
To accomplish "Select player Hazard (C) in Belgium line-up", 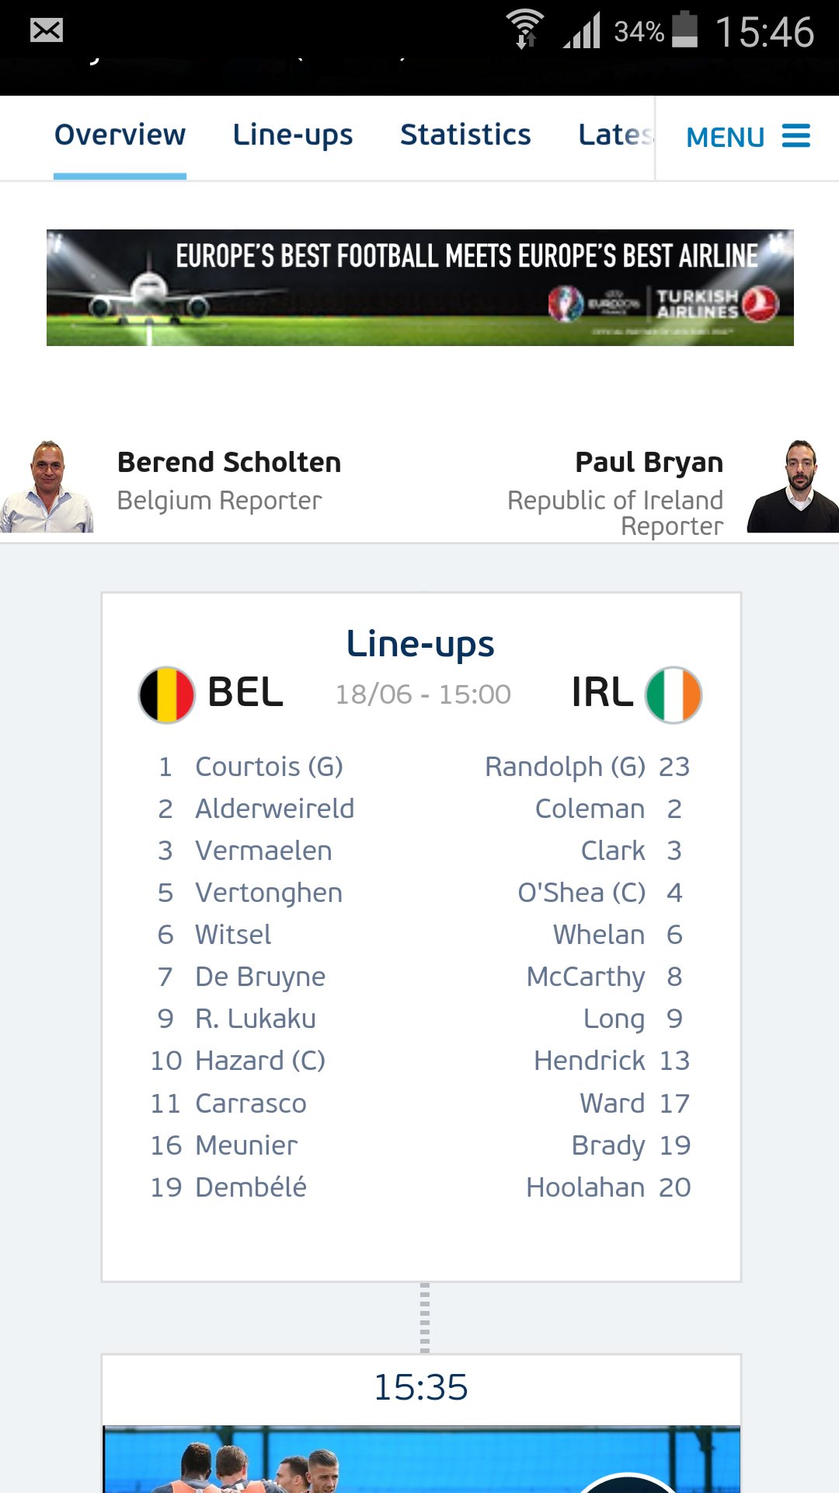I will coord(260,1061).
